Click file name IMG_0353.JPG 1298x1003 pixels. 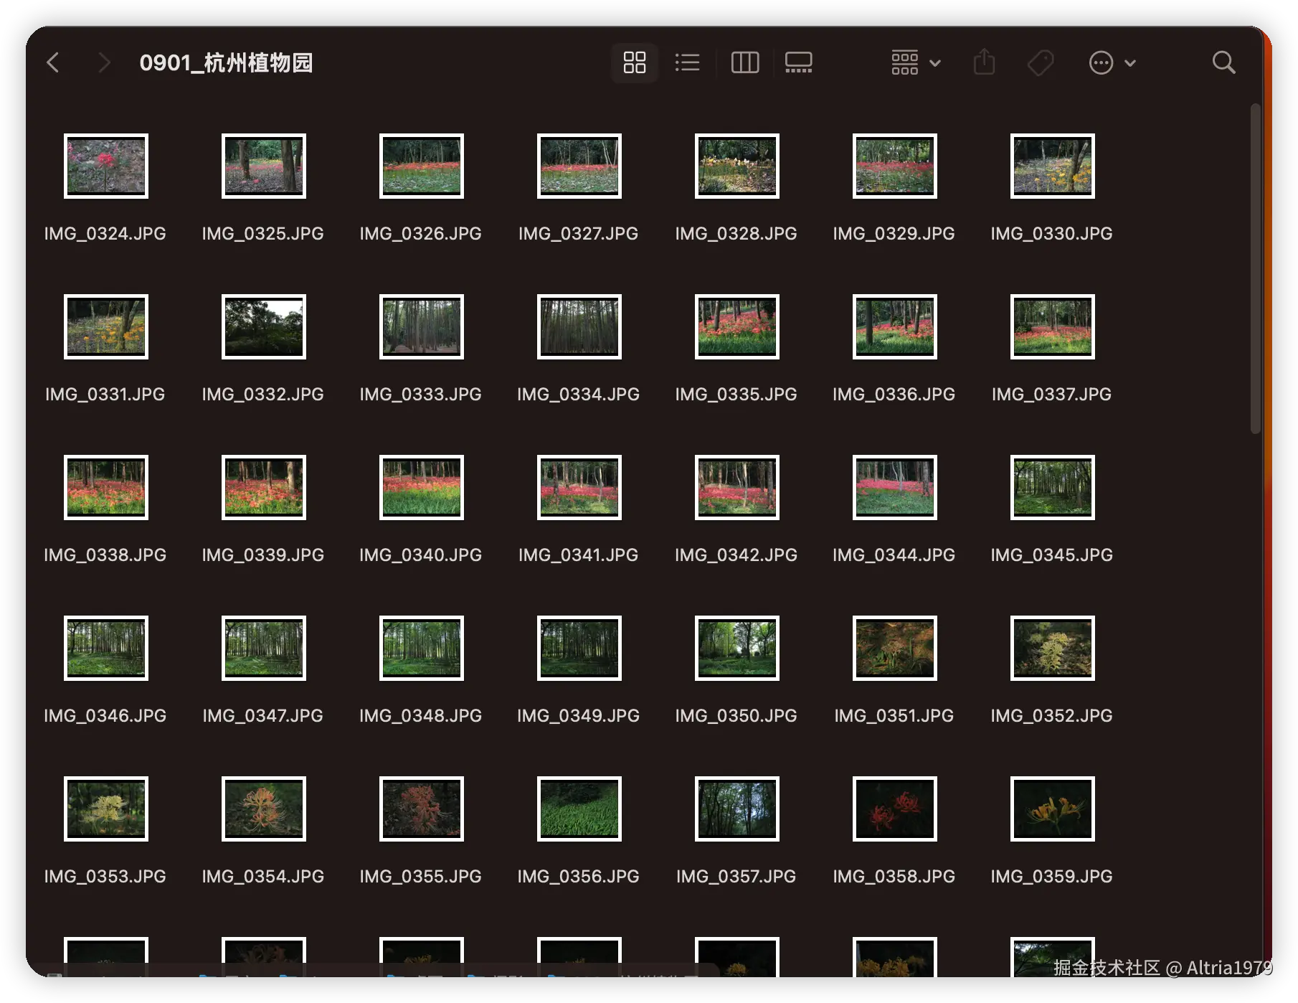(105, 876)
